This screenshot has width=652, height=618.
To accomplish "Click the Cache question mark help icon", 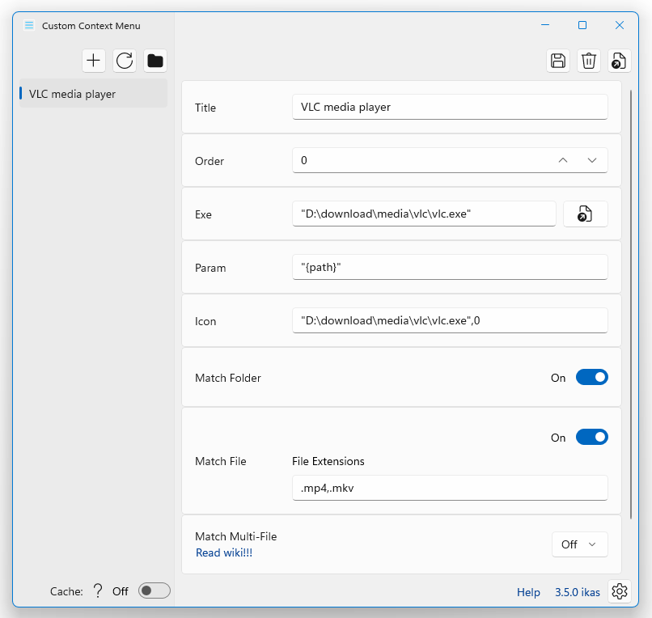I will [98, 590].
